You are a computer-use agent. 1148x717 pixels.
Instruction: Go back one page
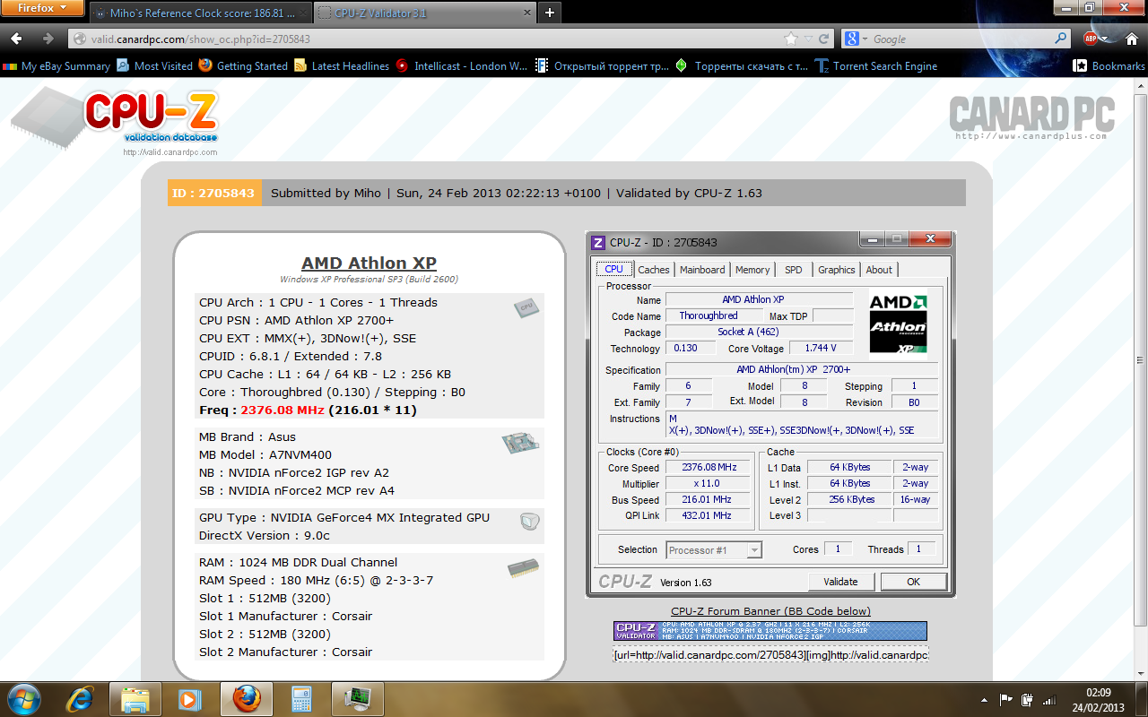tap(18, 39)
